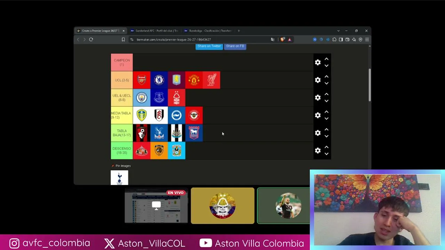
Task: Move the UEL & UECL row up
Action: click(326, 94)
